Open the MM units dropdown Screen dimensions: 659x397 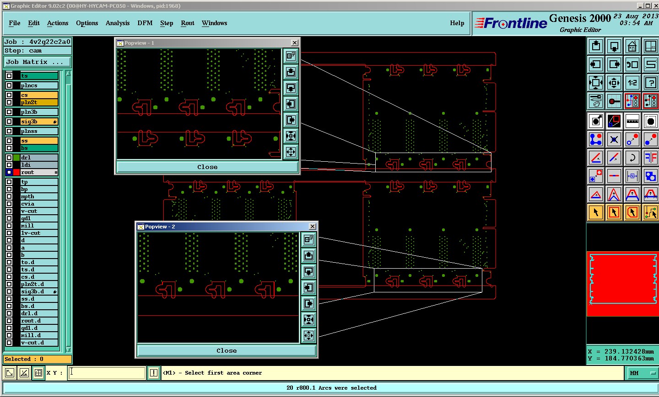(x=642, y=373)
